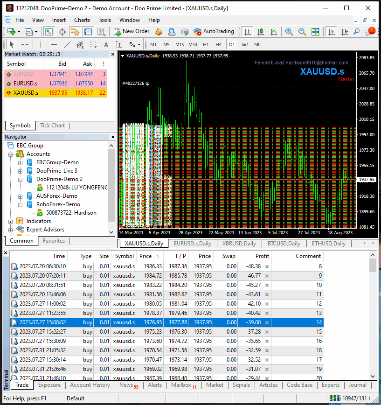Switch chart to candlesticks display
The width and height of the screenshot is (381, 405).
(261, 32)
